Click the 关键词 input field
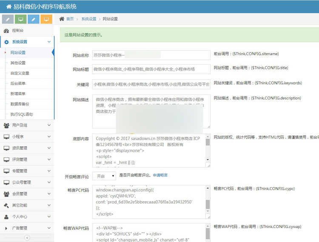This screenshot has width=319, height=242. (151, 84)
